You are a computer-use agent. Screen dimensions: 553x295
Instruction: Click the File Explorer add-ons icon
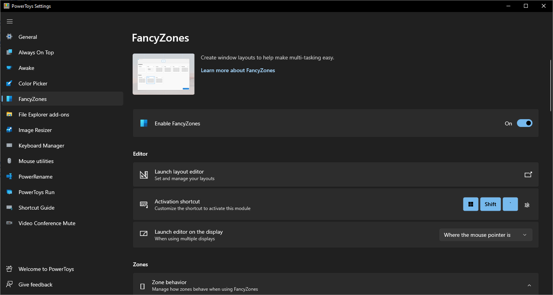point(9,115)
